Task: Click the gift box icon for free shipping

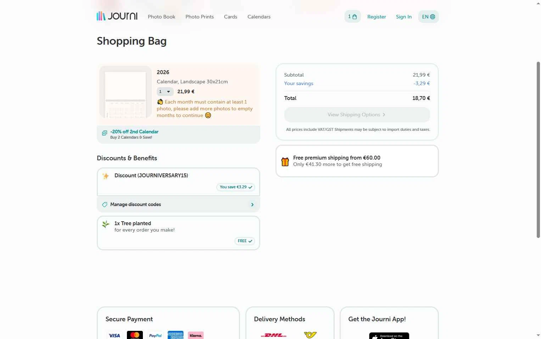Action: point(285,162)
